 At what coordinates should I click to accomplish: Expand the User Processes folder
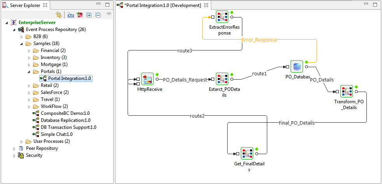21,141
